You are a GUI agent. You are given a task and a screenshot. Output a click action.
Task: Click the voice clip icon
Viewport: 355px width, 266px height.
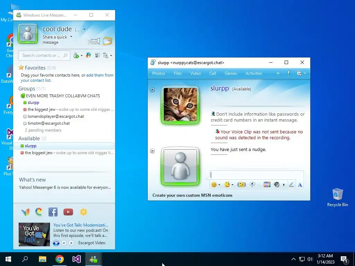[252, 185]
